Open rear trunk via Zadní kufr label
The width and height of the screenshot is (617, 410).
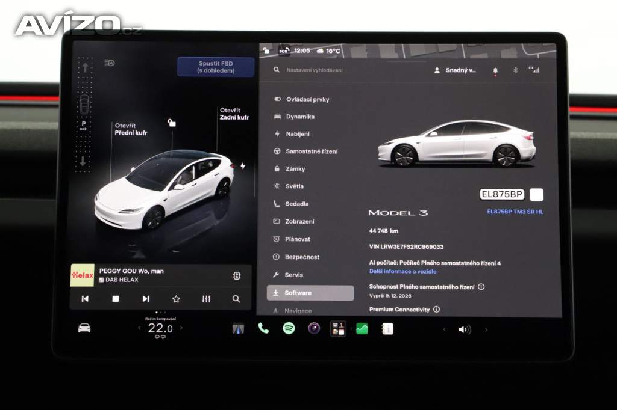pyautogui.click(x=234, y=114)
